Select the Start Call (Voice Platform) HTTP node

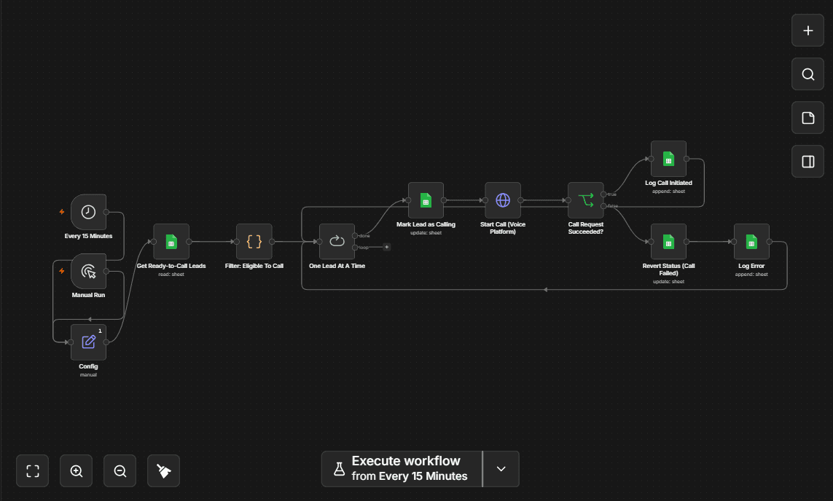coord(503,200)
